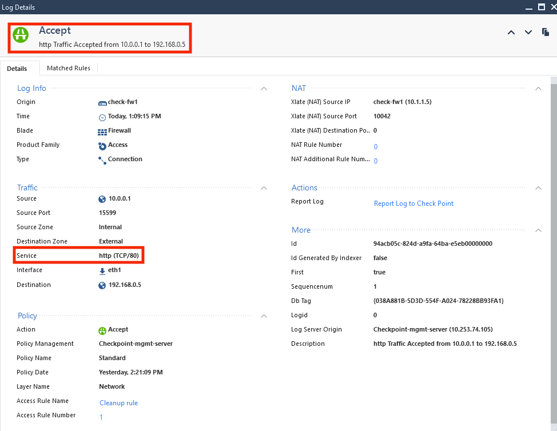Click the destination 192.168.0.5 globe icon
This screenshot has width=557, height=431.
pyautogui.click(x=102, y=285)
